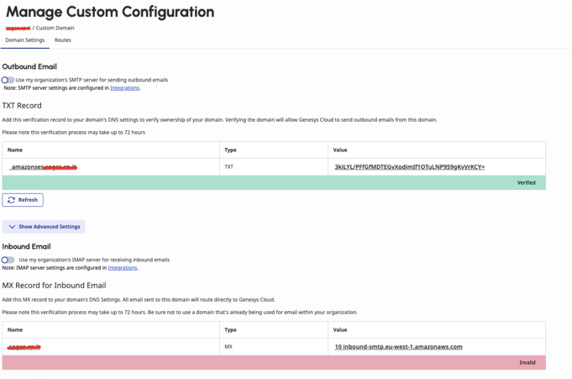
Task: Click the Manage Custom Configuration heading
Action: click(109, 13)
